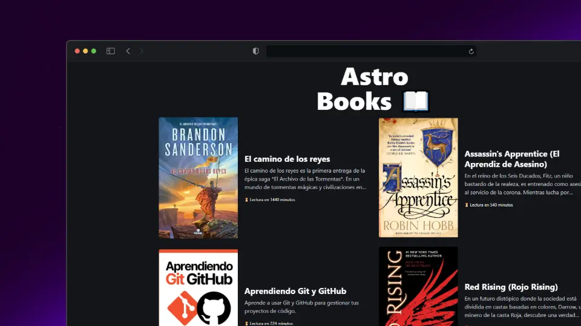The width and height of the screenshot is (581, 326).
Task: Click the 'Aprende a usar Git' description
Action: tap(301, 307)
